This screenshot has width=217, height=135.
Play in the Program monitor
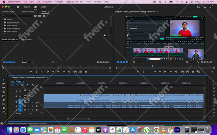pyautogui.click(x=165, y=72)
